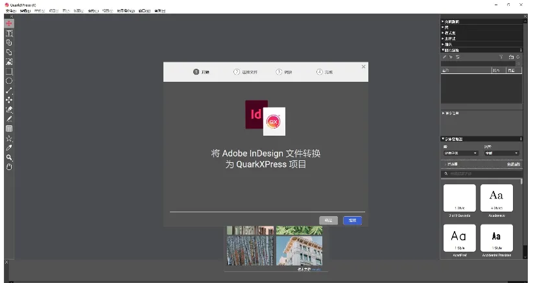Open the font manager panel options menu
This screenshot has width=535, height=283.
coord(521,139)
